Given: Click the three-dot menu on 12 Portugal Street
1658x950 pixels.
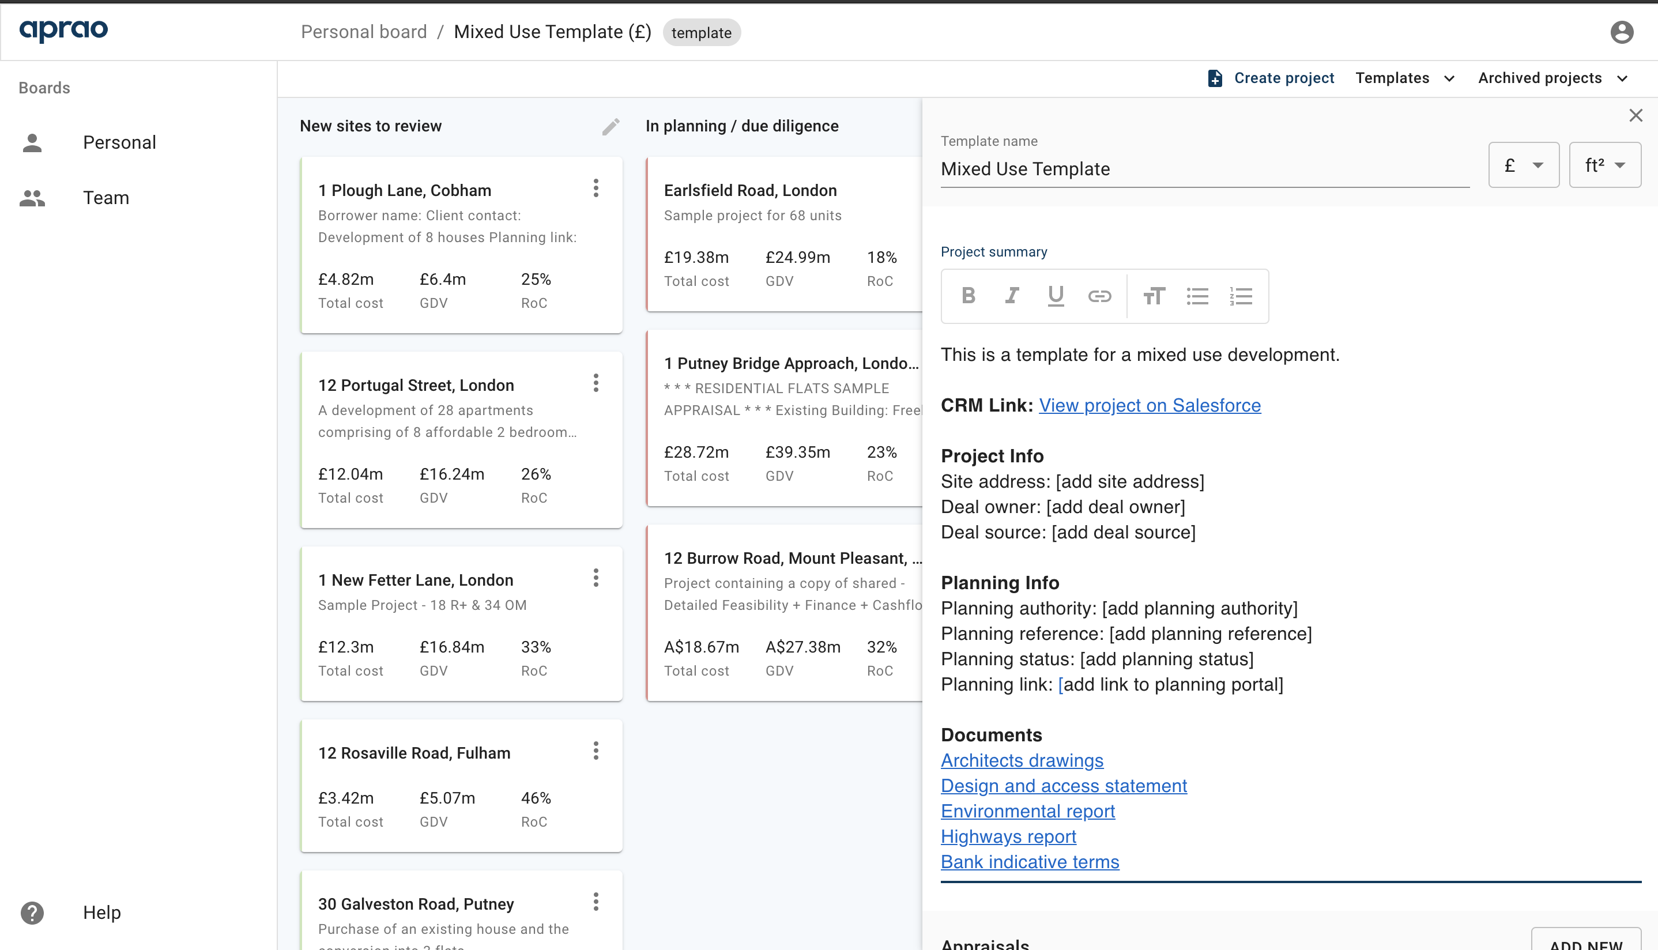Looking at the screenshot, I should coord(597,383).
